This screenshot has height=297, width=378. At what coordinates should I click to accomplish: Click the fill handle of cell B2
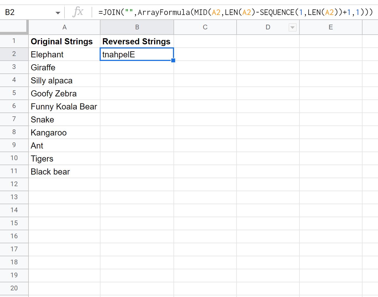pyautogui.click(x=173, y=60)
